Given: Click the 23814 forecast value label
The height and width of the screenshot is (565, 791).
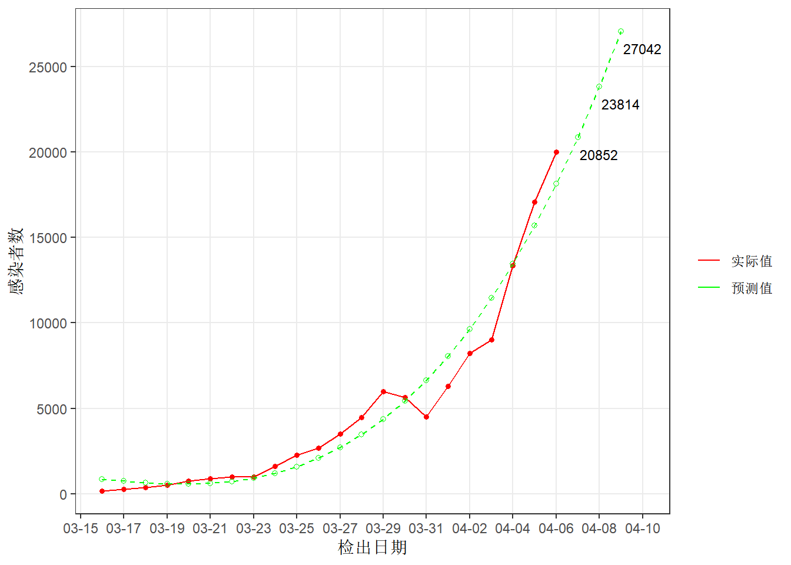Looking at the screenshot, I should pos(620,105).
